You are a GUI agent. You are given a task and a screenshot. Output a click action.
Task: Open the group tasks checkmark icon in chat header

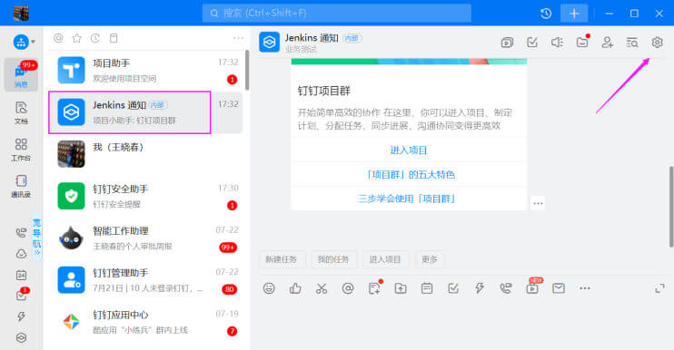click(x=532, y=43)
